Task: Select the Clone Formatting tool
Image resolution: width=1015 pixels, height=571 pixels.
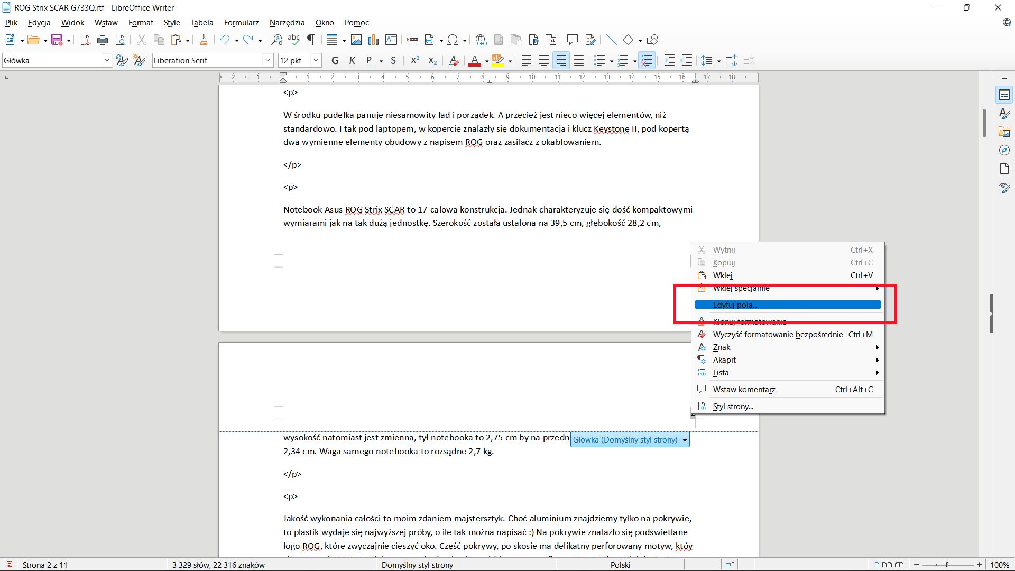Action: [x=204, y=40]
